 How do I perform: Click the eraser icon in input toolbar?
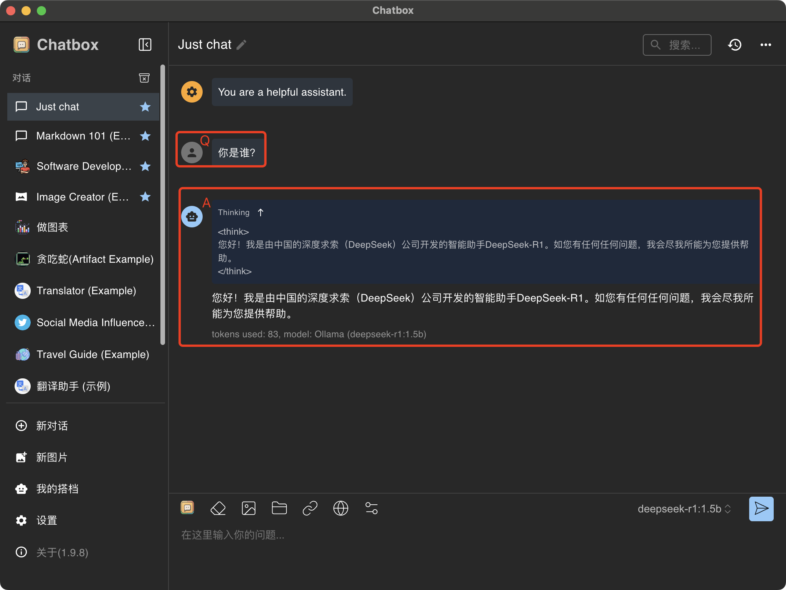click(x=218, y=508)
